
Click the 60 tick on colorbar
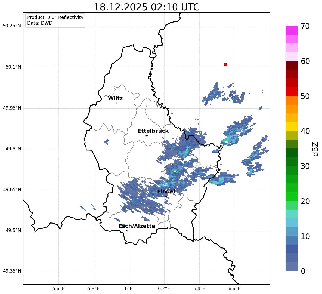coord(305,61)
